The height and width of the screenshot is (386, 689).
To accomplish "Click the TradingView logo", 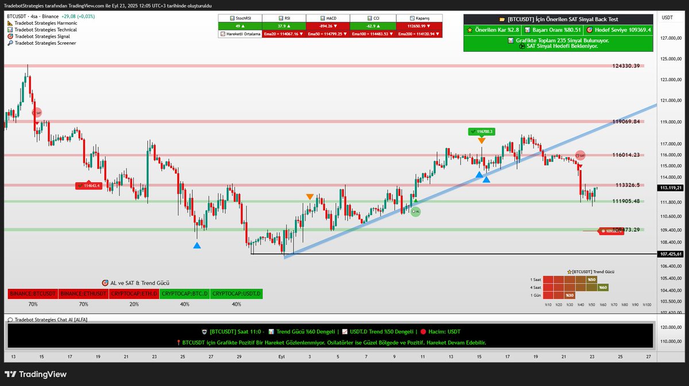I will click(x=36, y=374).
